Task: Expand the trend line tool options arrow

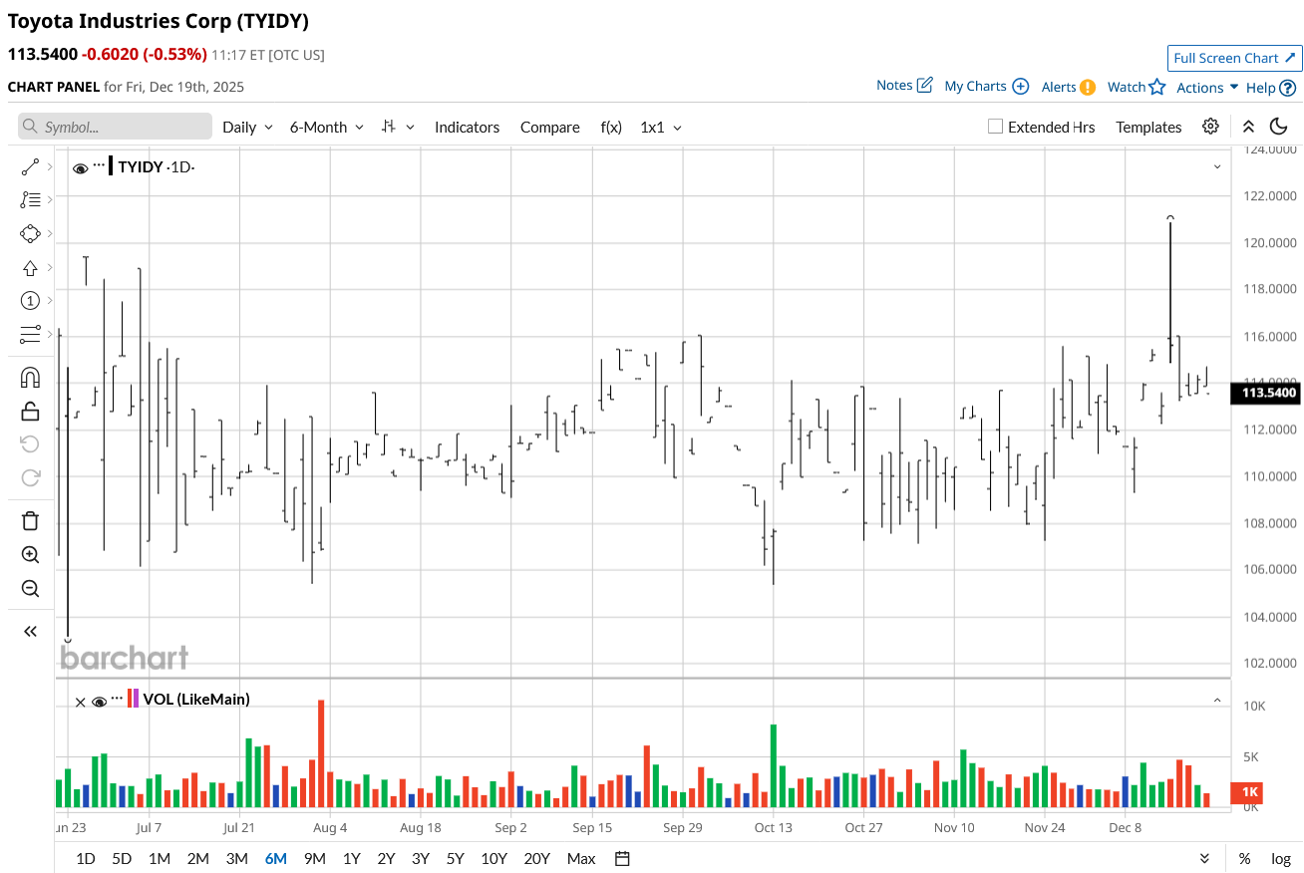Action: tap(50, 166)
